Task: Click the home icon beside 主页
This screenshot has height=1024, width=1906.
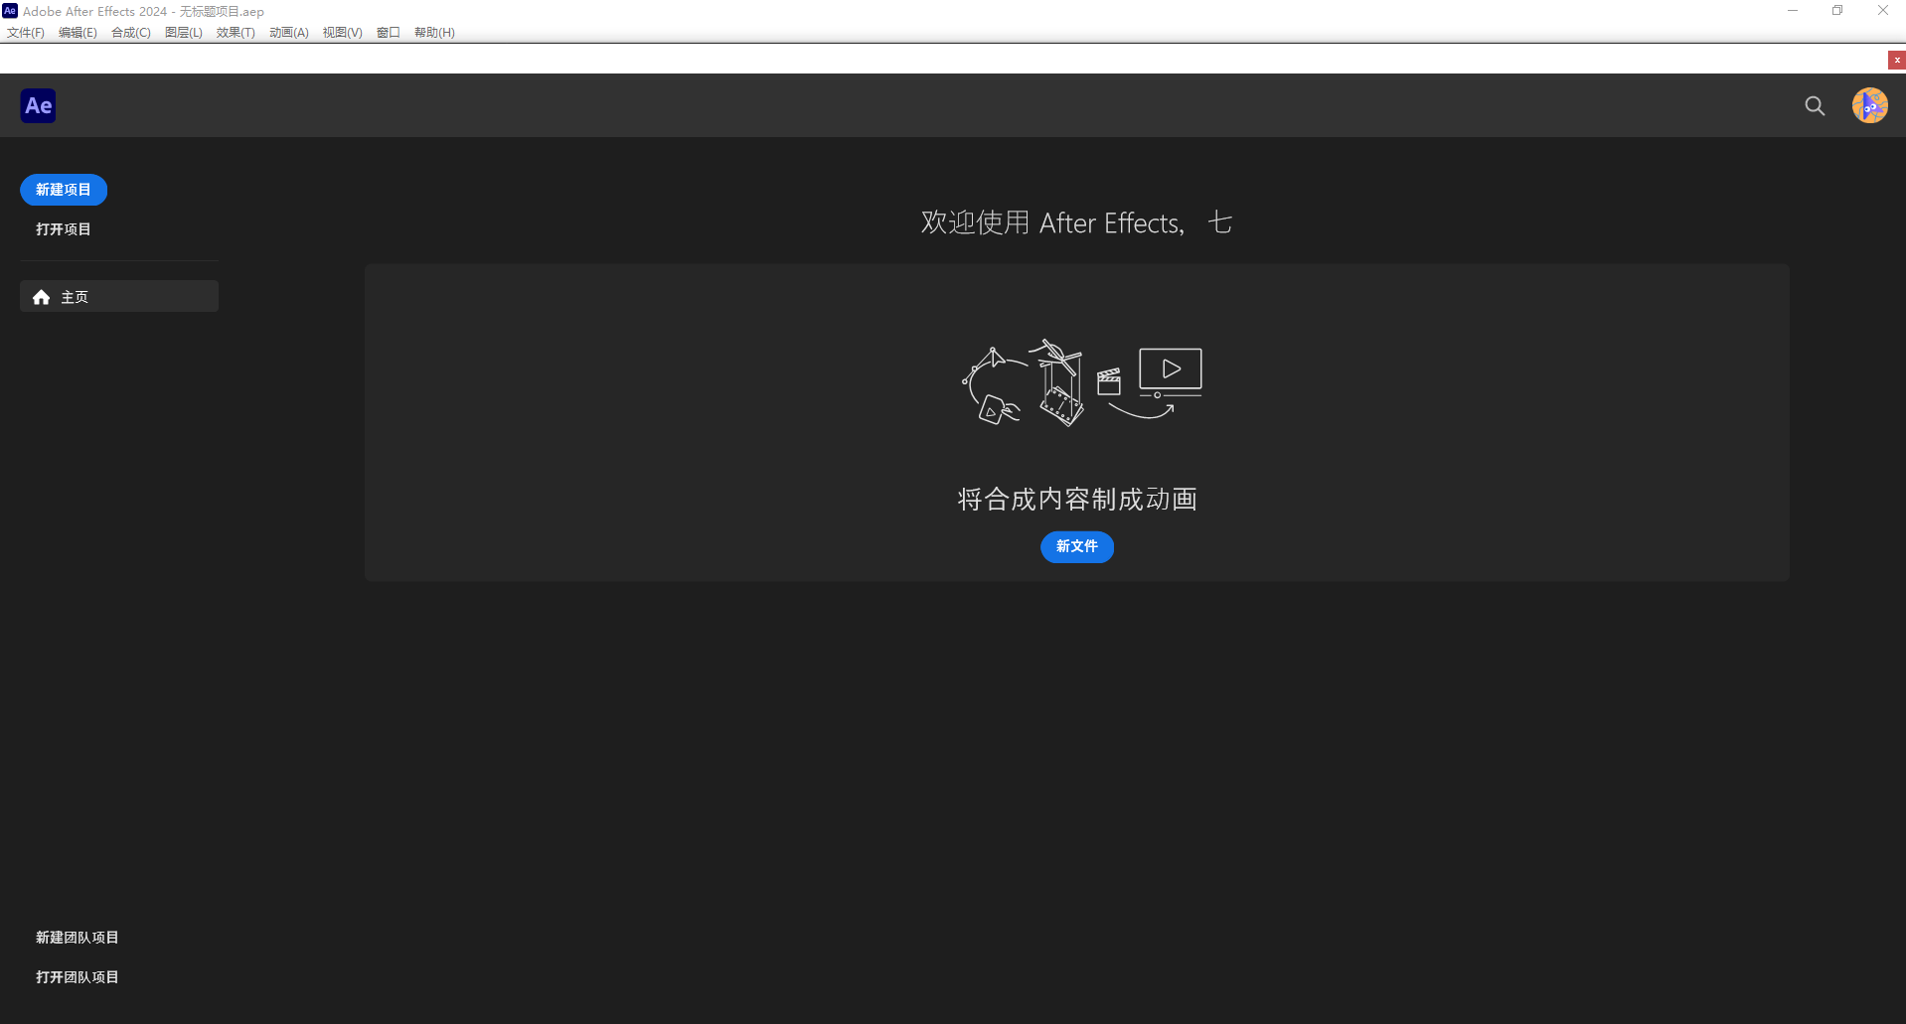Action: pyautogui.click(x=41, y=296)
